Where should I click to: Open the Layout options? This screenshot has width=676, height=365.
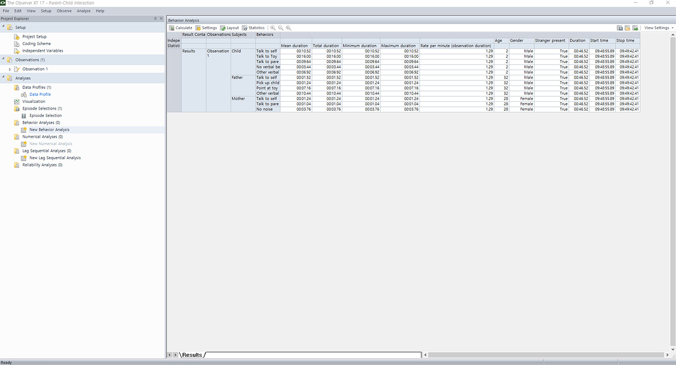(x=230, y=28)
